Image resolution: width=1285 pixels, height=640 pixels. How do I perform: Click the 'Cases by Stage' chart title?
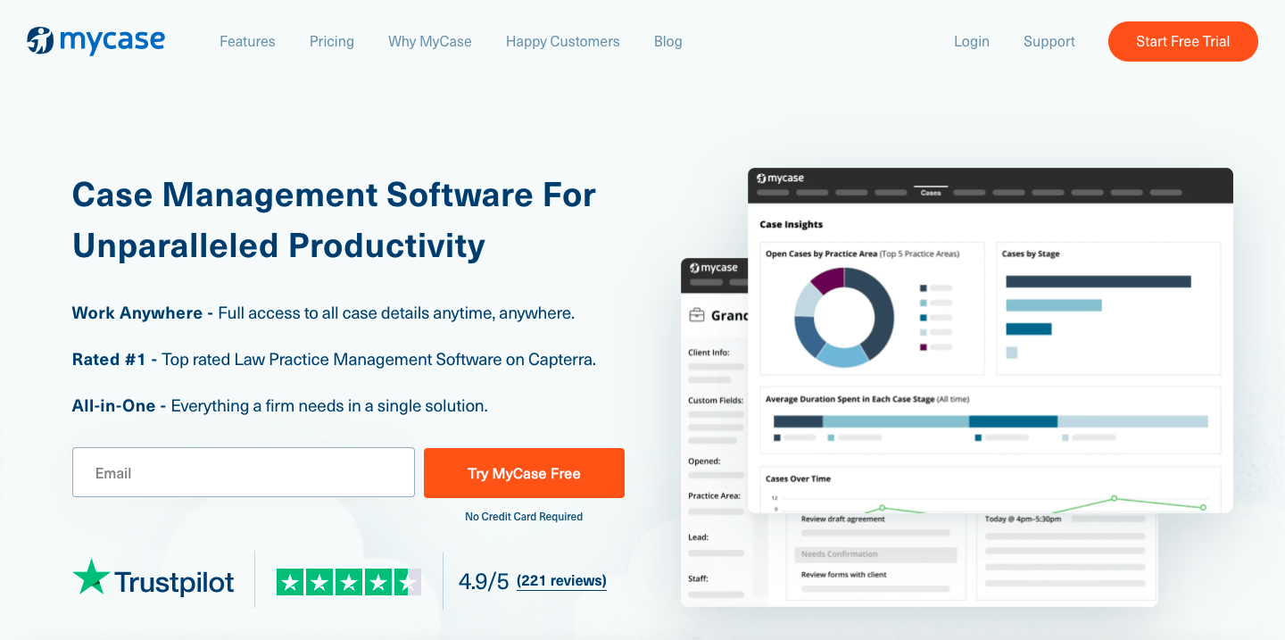click(1031, 254)
